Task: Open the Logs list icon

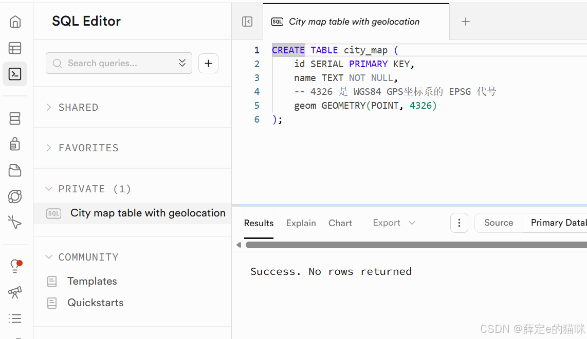Action: [15, 318]
